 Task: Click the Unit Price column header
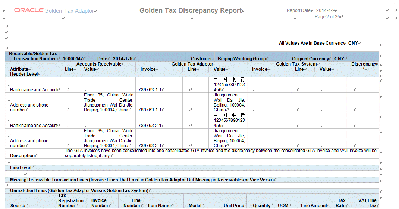point(234,205)
